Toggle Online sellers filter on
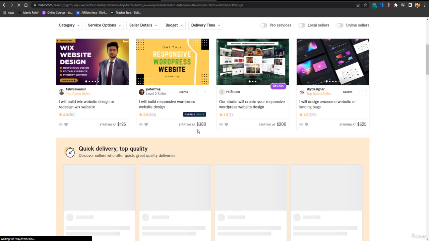This screenshot has height=241, width=429. tap(340, 25)
